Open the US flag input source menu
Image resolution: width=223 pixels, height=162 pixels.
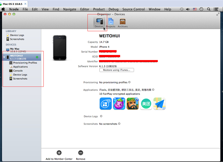click(x=195, y=9)
